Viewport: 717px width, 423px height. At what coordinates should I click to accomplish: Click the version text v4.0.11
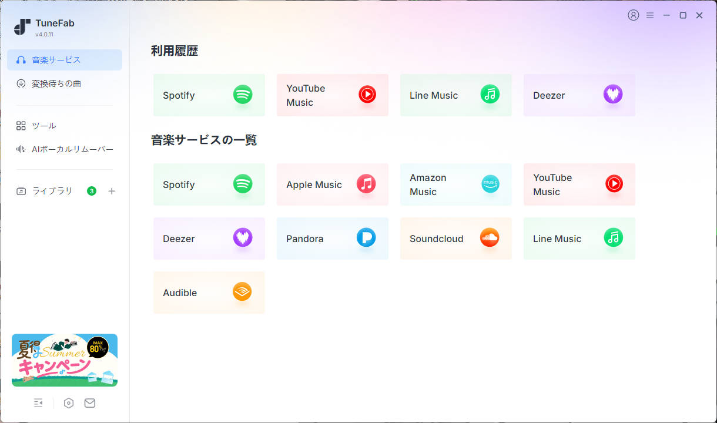pos(44,35)
